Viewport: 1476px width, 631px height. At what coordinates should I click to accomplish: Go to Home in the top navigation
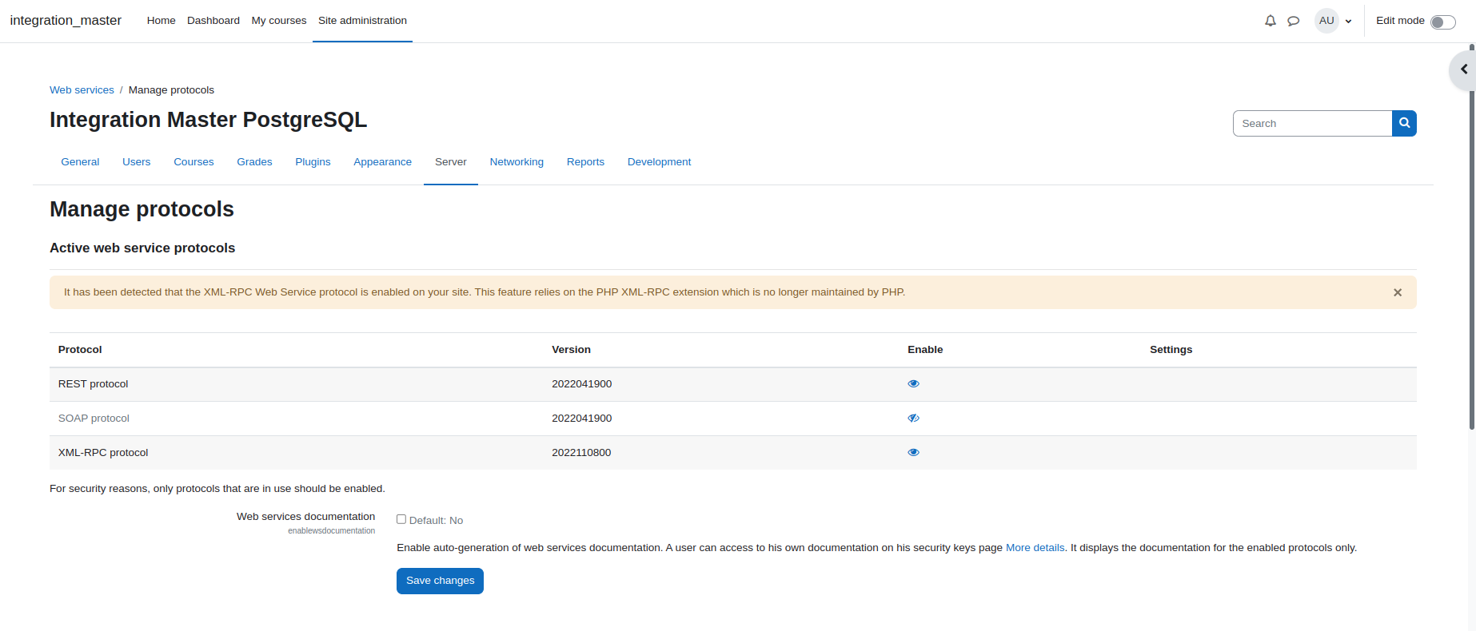pos(161,21)
